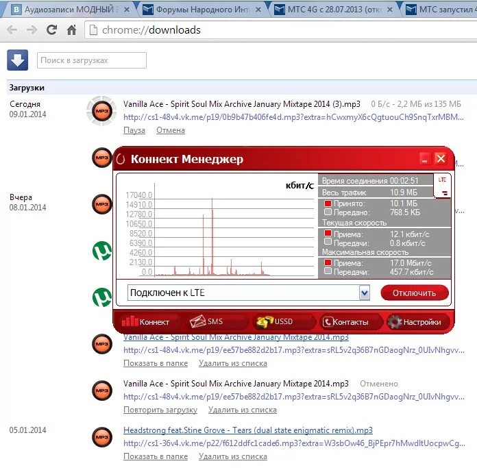Click Показать в папке under Headstrong
The height and width of the screenshot is (468, 477).
[156, 456]
